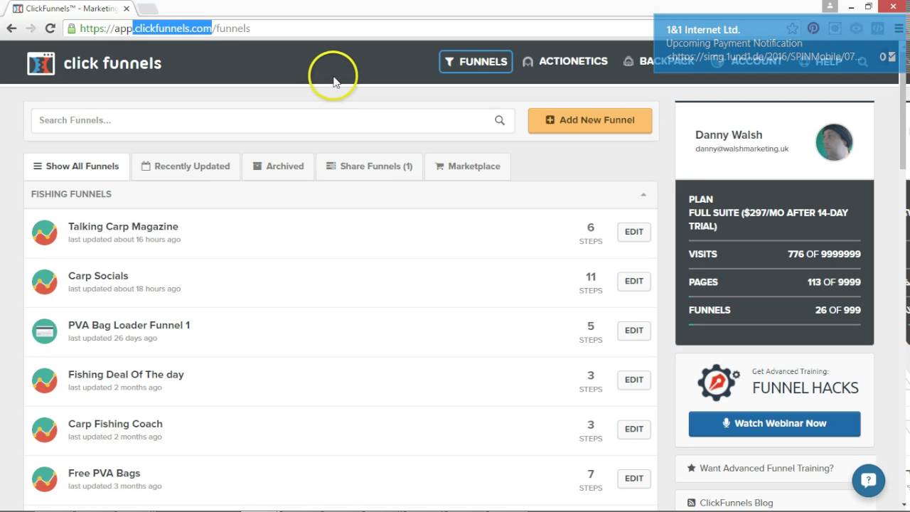Open Fishing Deal Of The day name
Viewport: 910px width, 512px height.
(x=126, y=375)
